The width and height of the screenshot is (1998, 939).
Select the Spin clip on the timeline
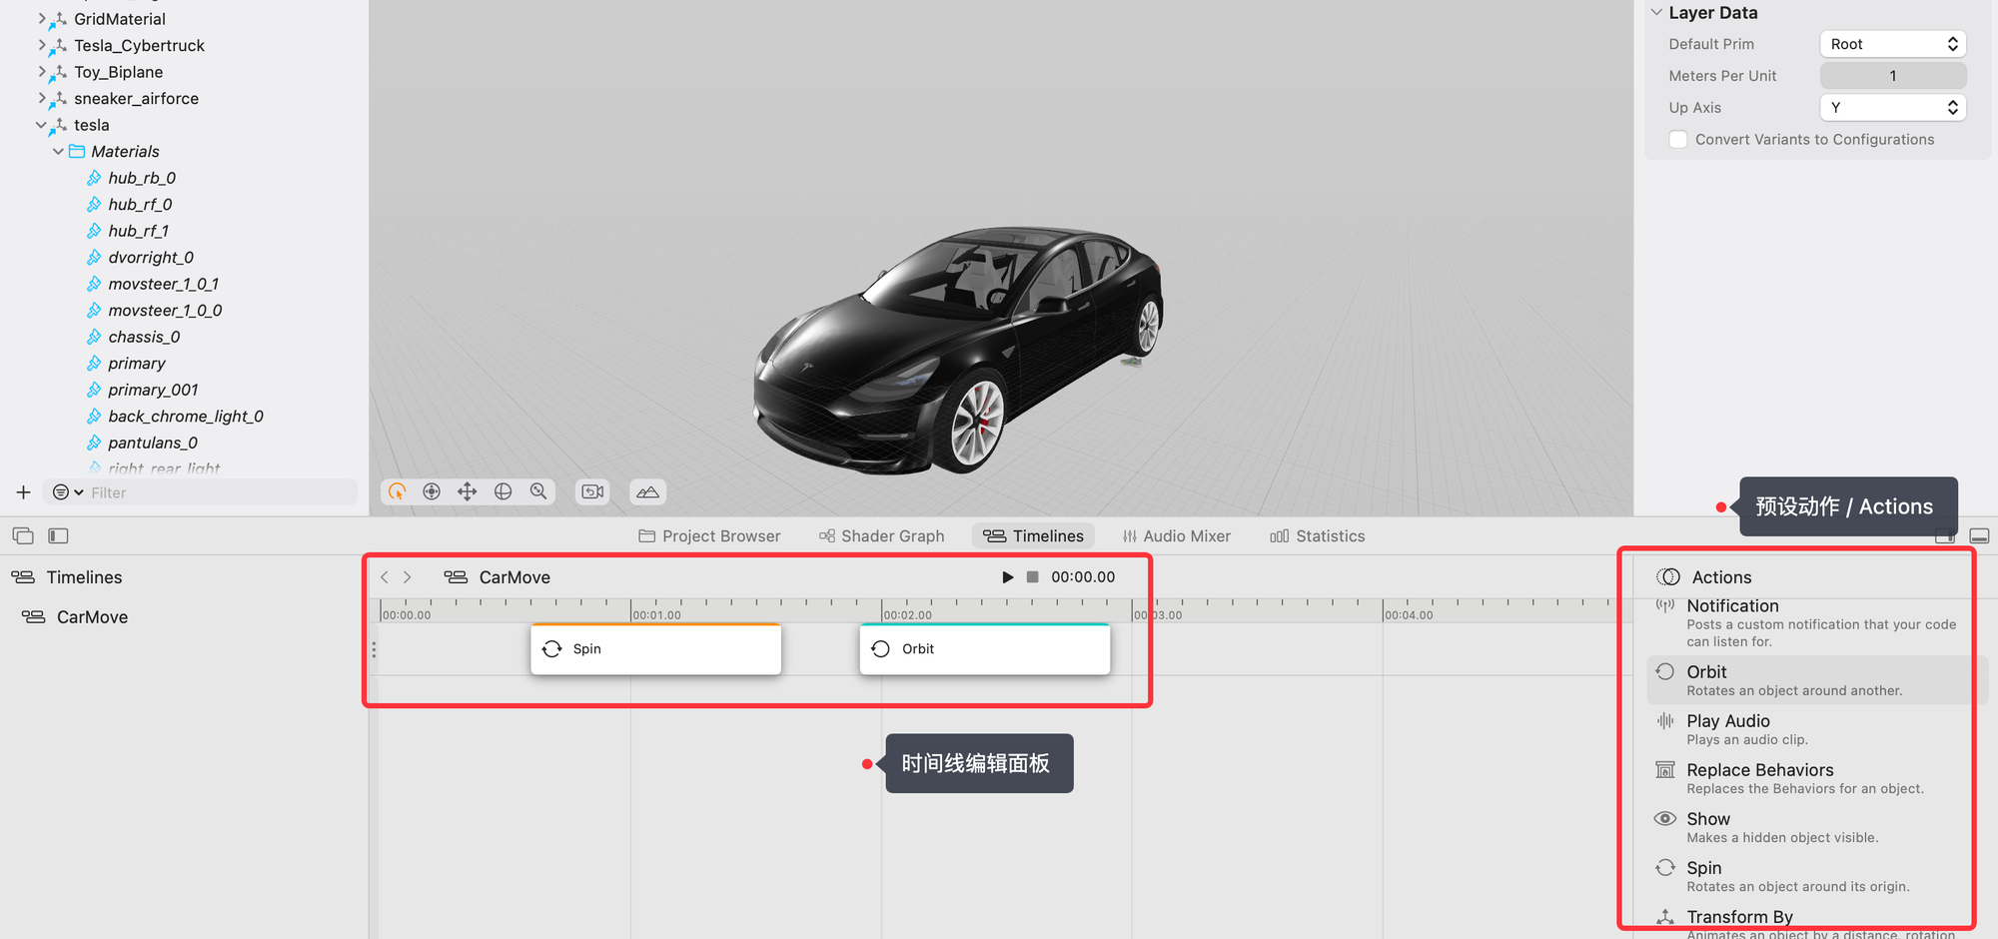click(x=655, y=649)
